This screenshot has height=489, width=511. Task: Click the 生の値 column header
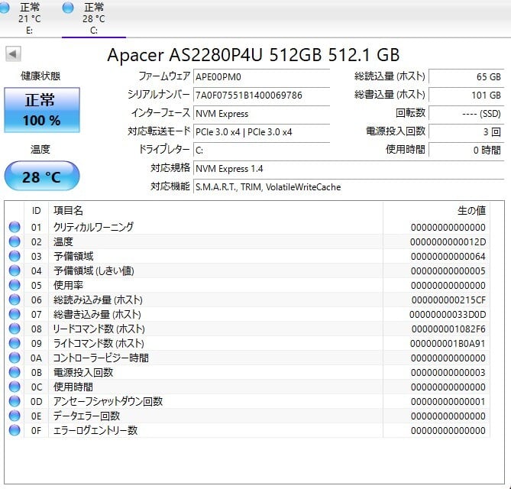point(470,210)
